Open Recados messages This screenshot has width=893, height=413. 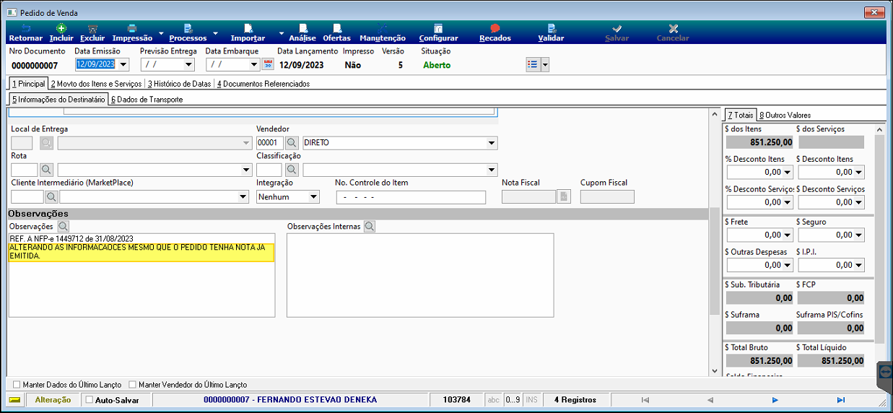(x=495, y=33)
